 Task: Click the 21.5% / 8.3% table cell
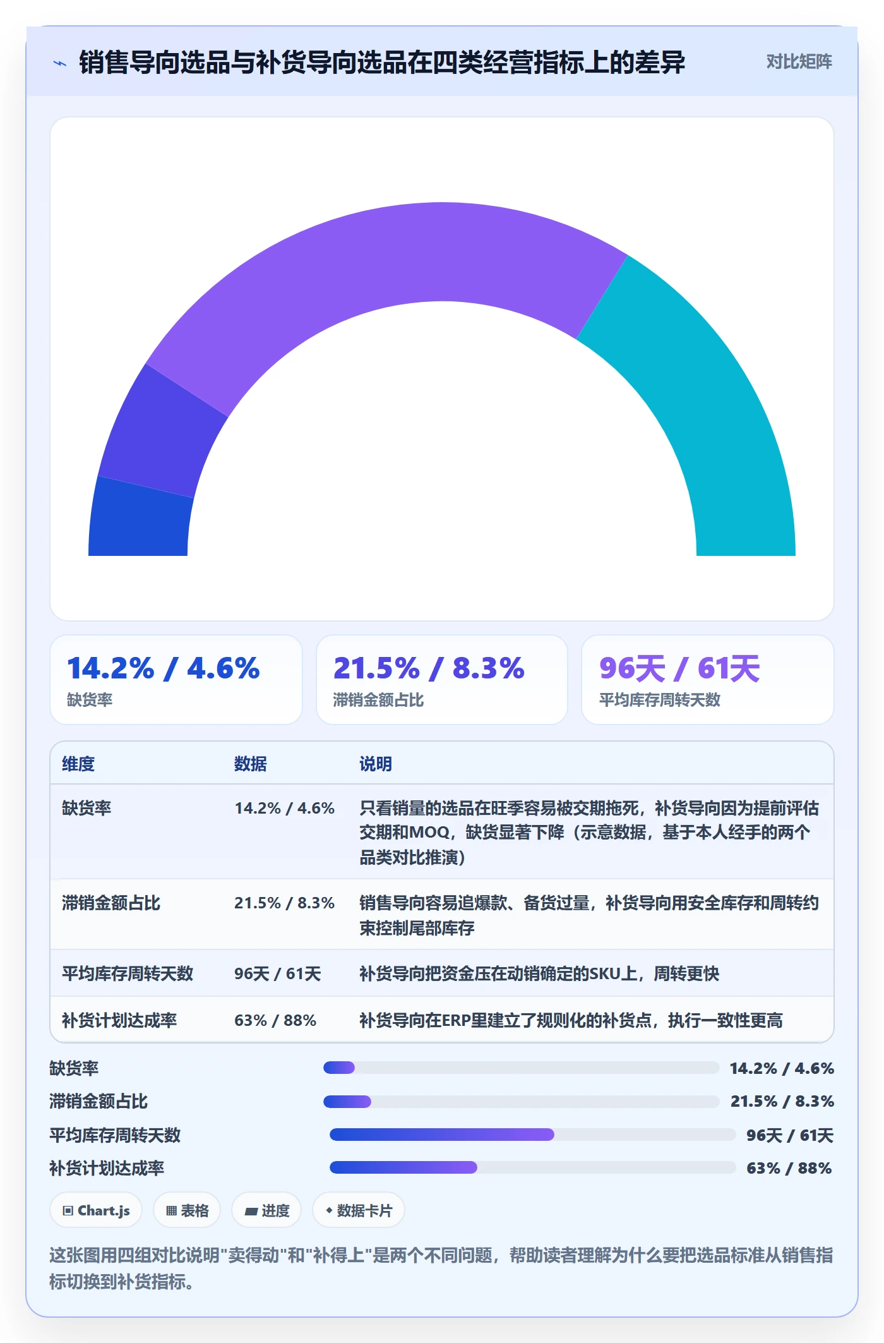click(285, 903)
